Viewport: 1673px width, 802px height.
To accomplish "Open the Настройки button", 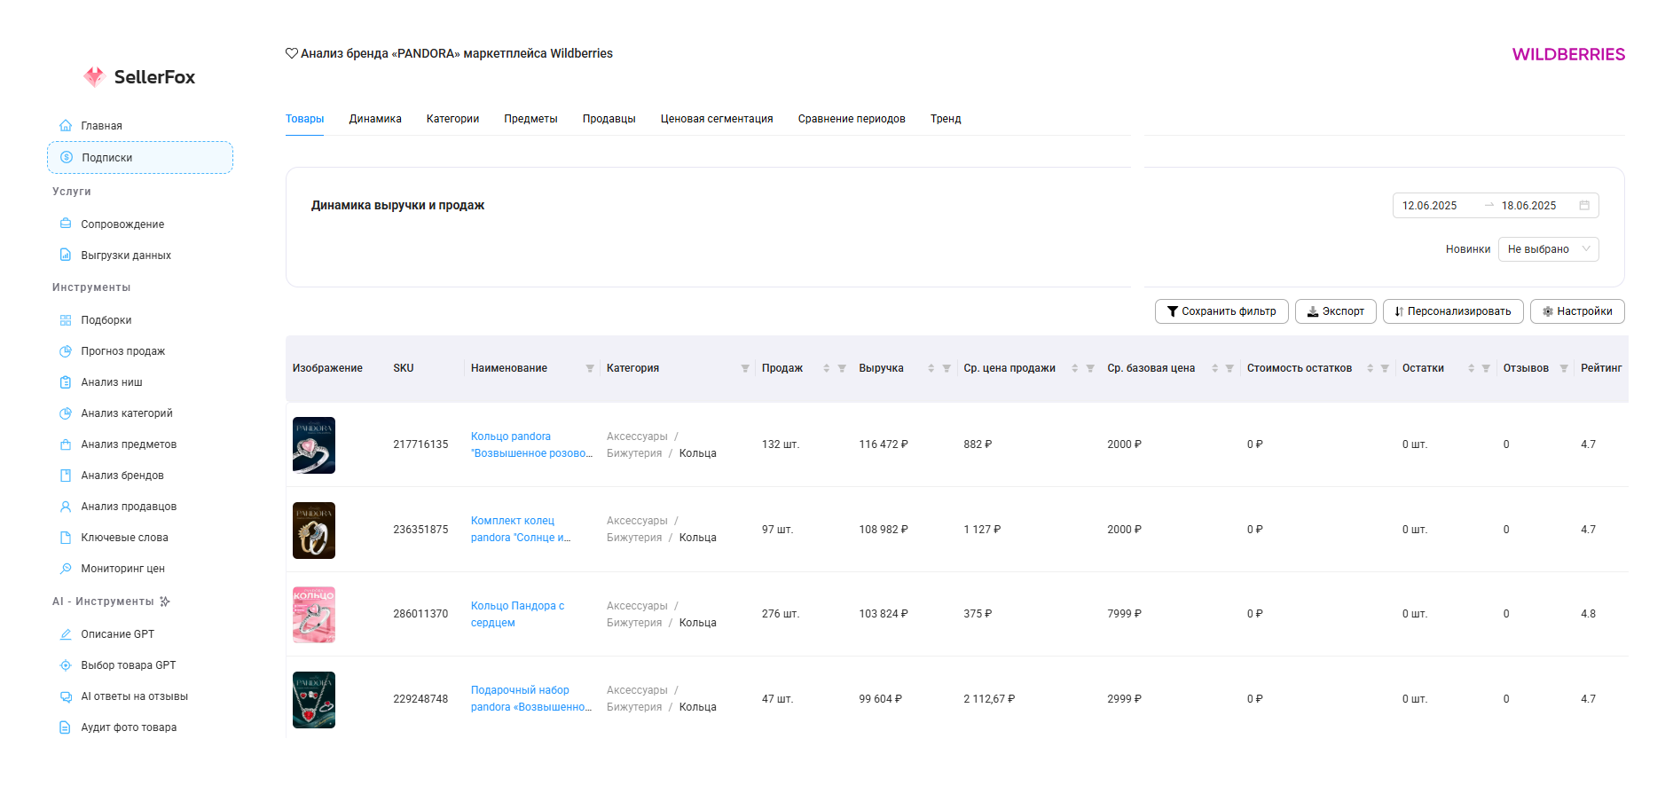I will pyautogui.click(x=1577, y=311).
